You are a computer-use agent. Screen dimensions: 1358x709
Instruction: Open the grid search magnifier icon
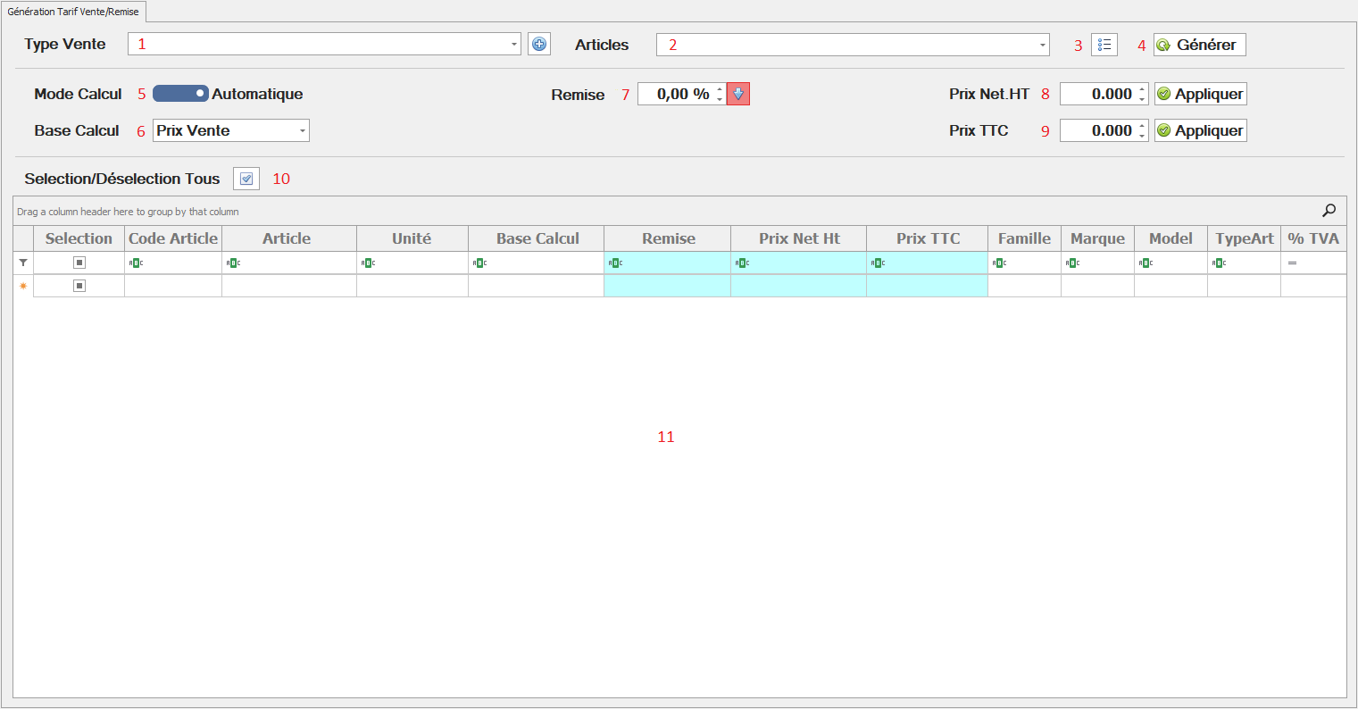[x=1329, y=211]
